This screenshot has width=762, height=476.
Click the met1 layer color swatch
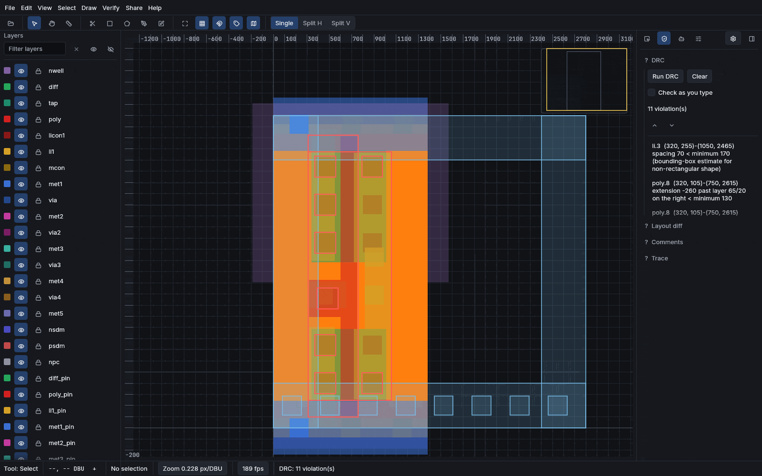7,184
